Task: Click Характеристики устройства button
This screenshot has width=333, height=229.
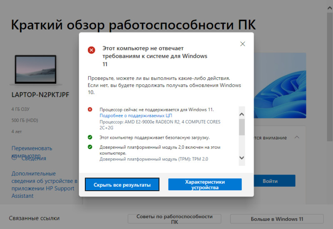Action: point(205,185)
